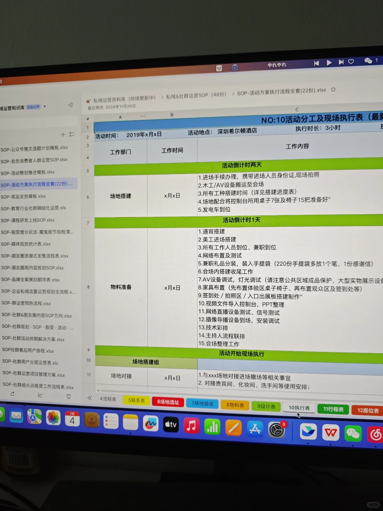Open SOP-奖品发放模板.xlsx from the file list
The width and height of the screenshot is (383, 511).
click(x=23, y=196)
